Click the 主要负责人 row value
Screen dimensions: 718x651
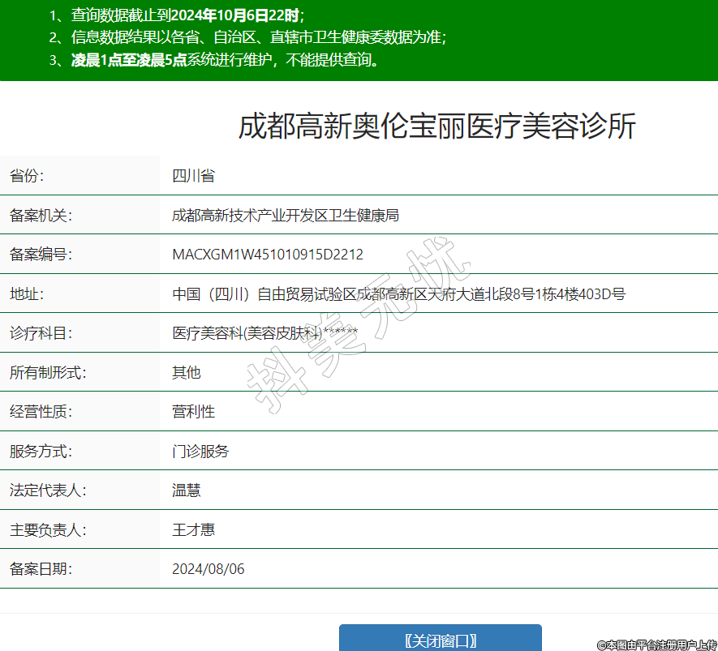tap(193, 530)
